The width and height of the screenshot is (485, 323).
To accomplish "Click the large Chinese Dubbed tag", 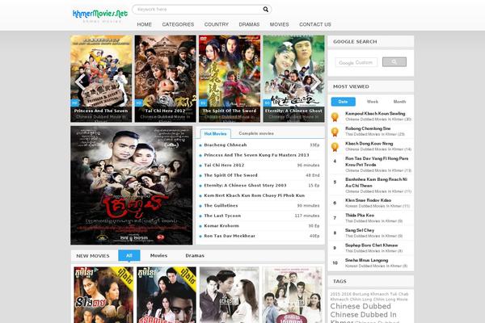I will tap(361, 306).
